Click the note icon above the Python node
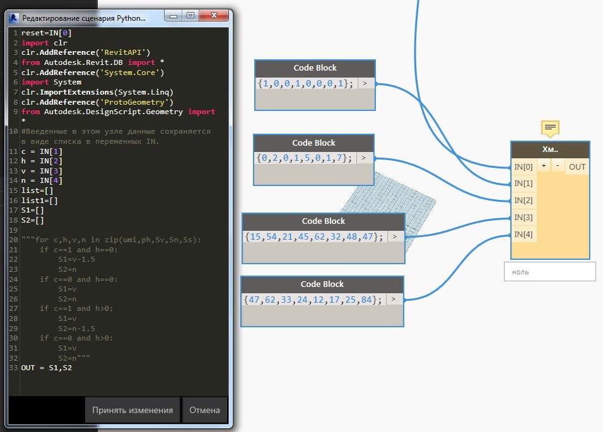The height and width of the screenshot is (432, 603). tap(550, 128)
